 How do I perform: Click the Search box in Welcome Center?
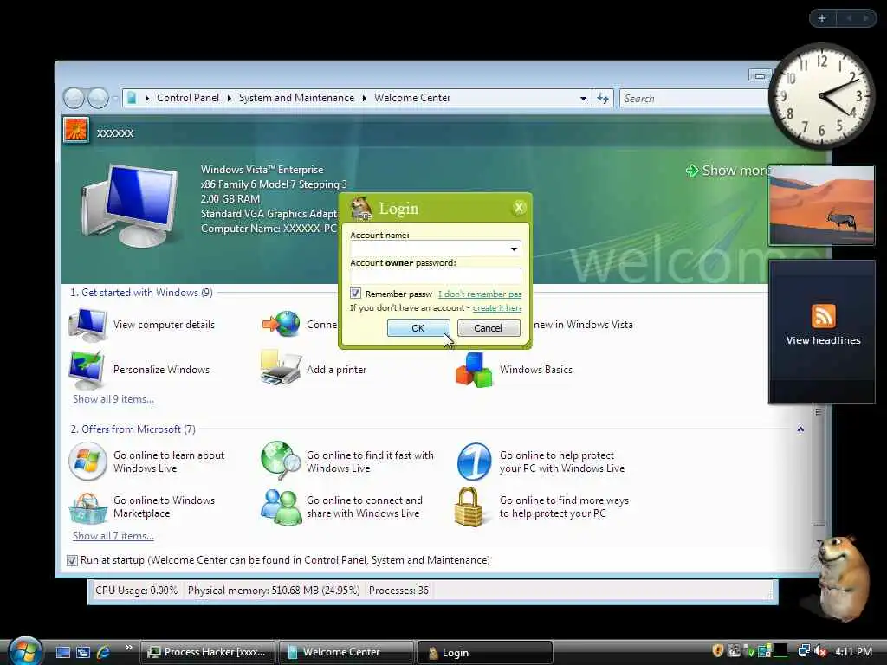(695, 99)
